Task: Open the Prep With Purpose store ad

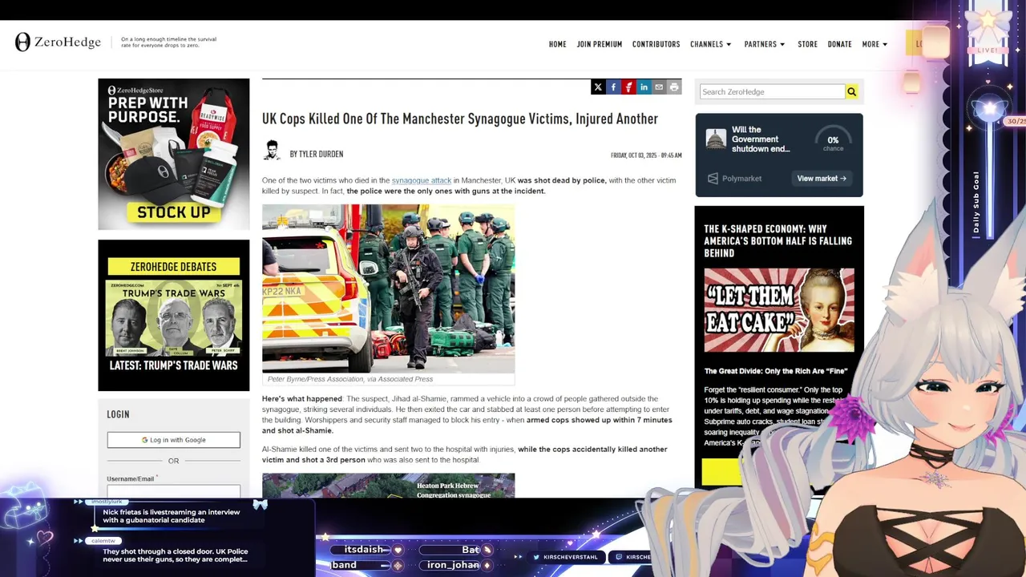Action: pyautogui.click(x=174, y=154)
